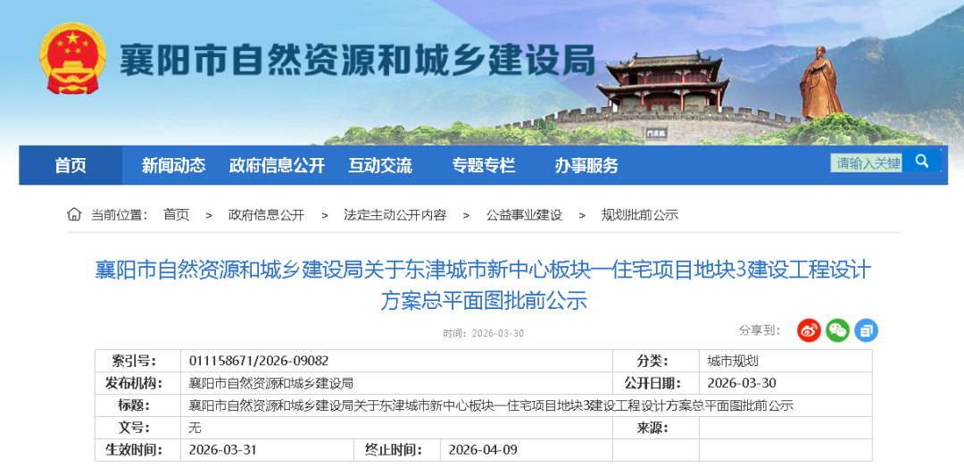Share the article via WeChat
964x467 pixels.
pos(837,330)
